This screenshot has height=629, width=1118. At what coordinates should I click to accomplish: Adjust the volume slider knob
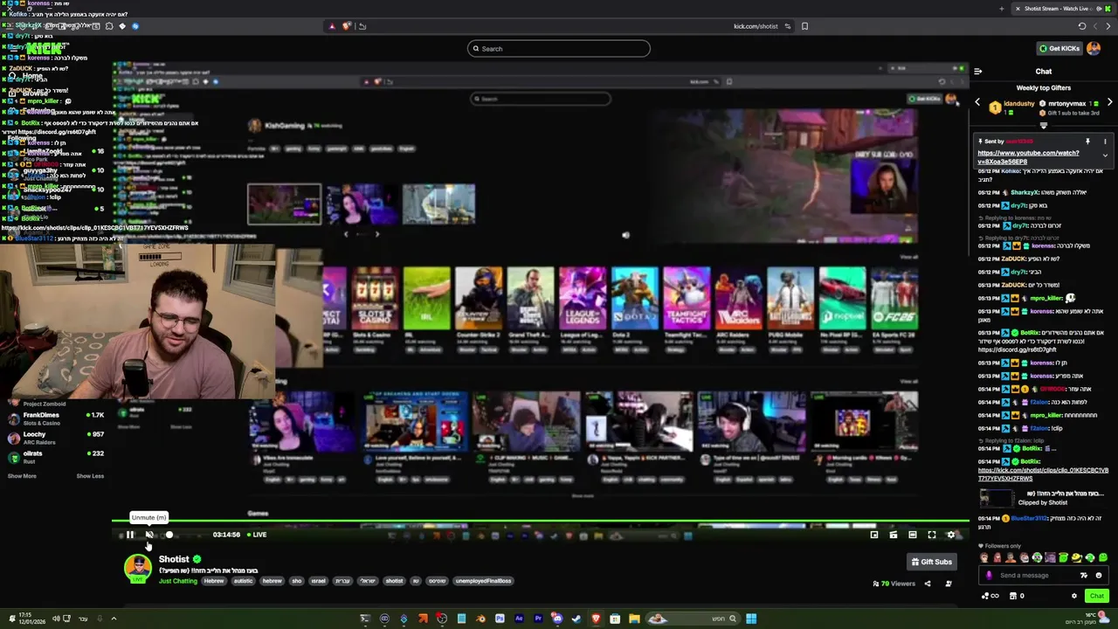pos(169,535)
